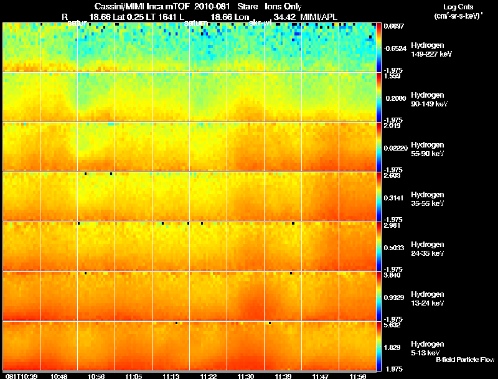Click the '34.42' longitude value in header
498x379 pixels.
pyautogui.click(x=284, y=17)
